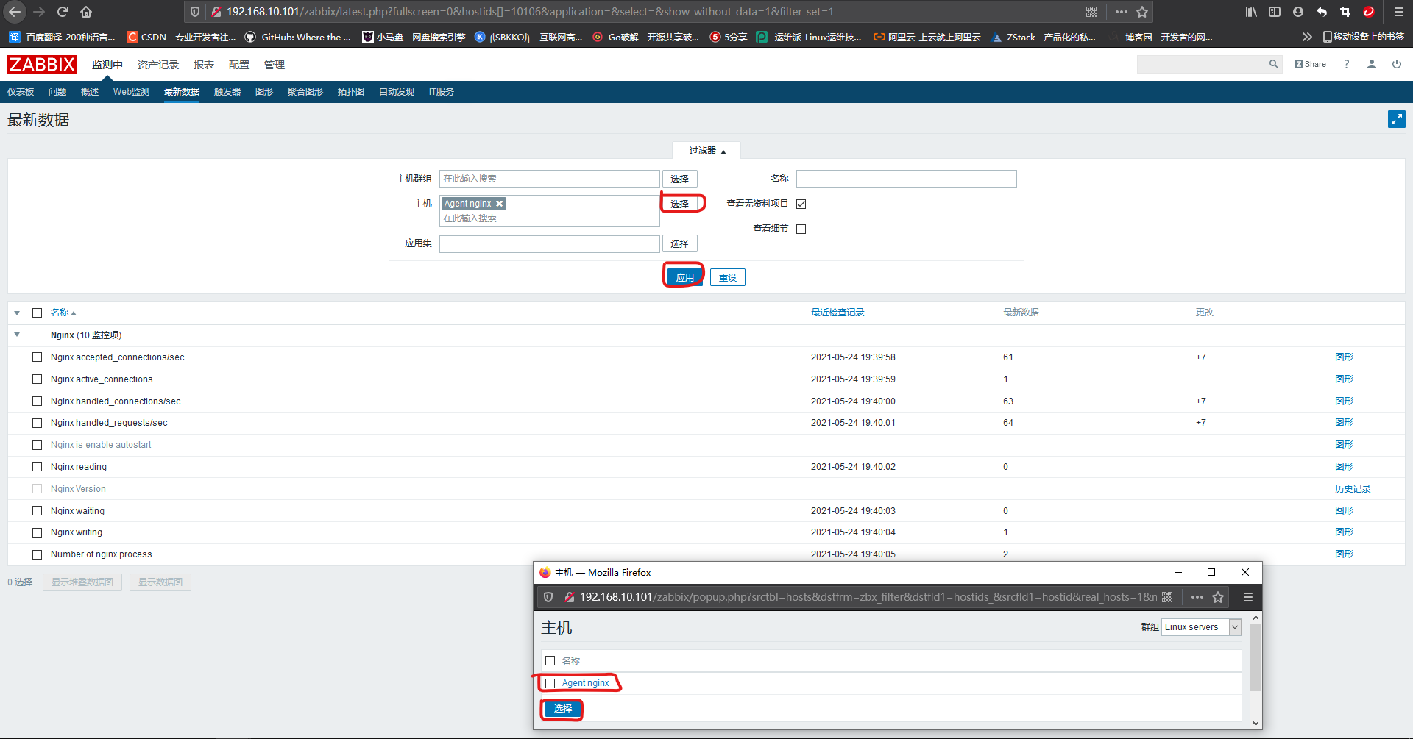Click popup blue 选择 button

(x=563, y=709)
